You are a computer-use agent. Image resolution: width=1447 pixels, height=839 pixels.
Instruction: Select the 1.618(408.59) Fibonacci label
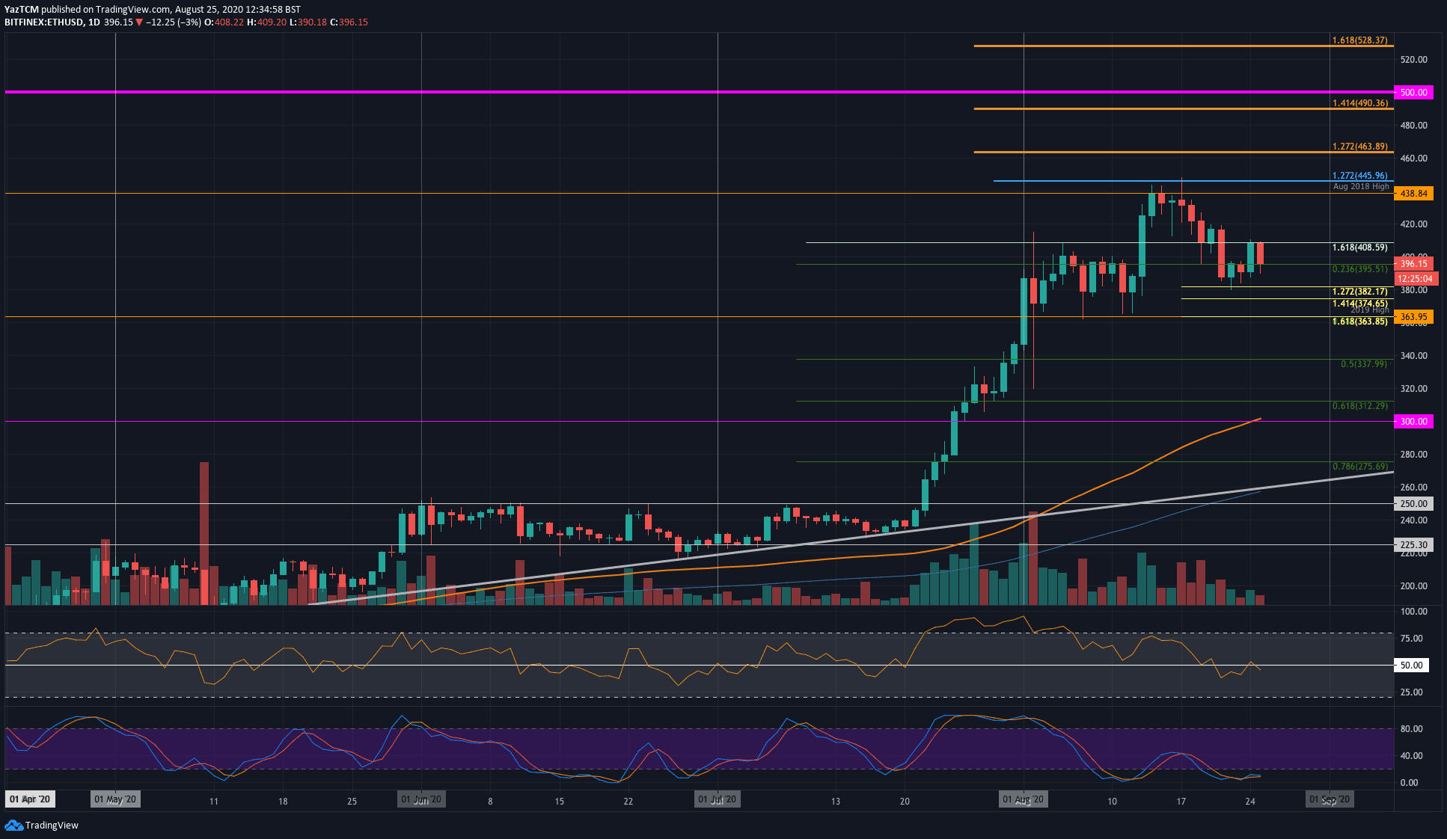point(1359,248)
